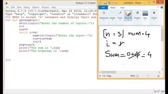The height and width of the screenshot is (94, 168).
Task: Click the Paint zoom slider handle
Action: pyautogui.click(x=148, y=76)
